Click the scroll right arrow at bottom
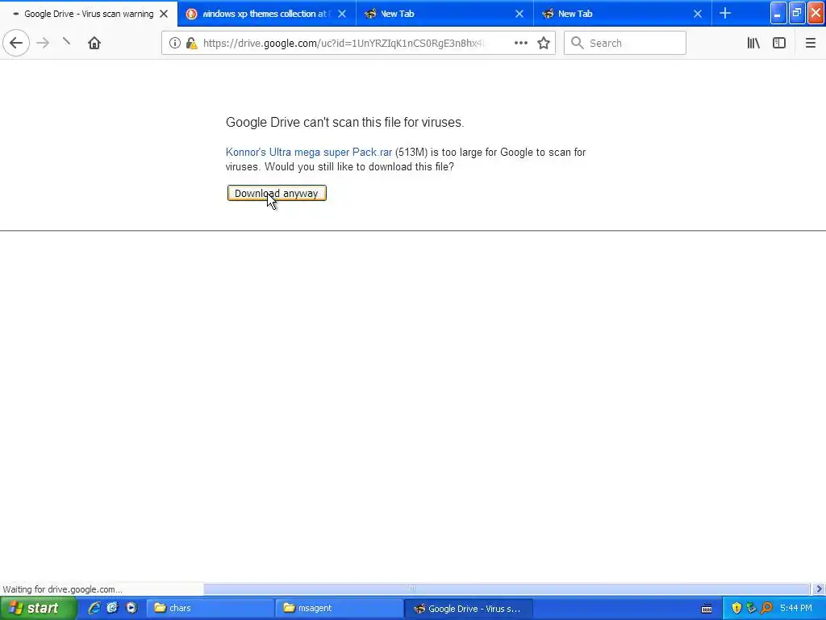 819,589
